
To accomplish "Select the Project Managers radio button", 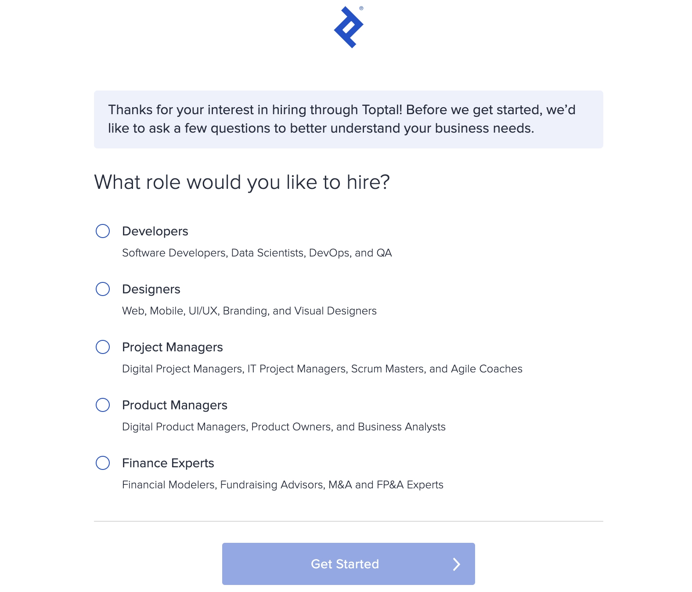I will coord(103,347).
